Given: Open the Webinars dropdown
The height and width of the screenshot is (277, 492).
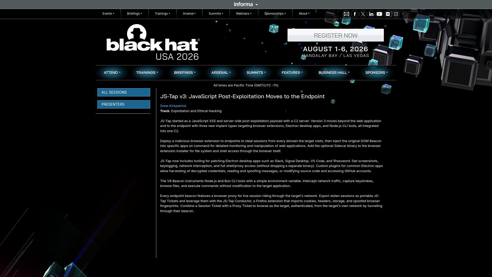Looking at the screenshot, I should click(244, 14).
